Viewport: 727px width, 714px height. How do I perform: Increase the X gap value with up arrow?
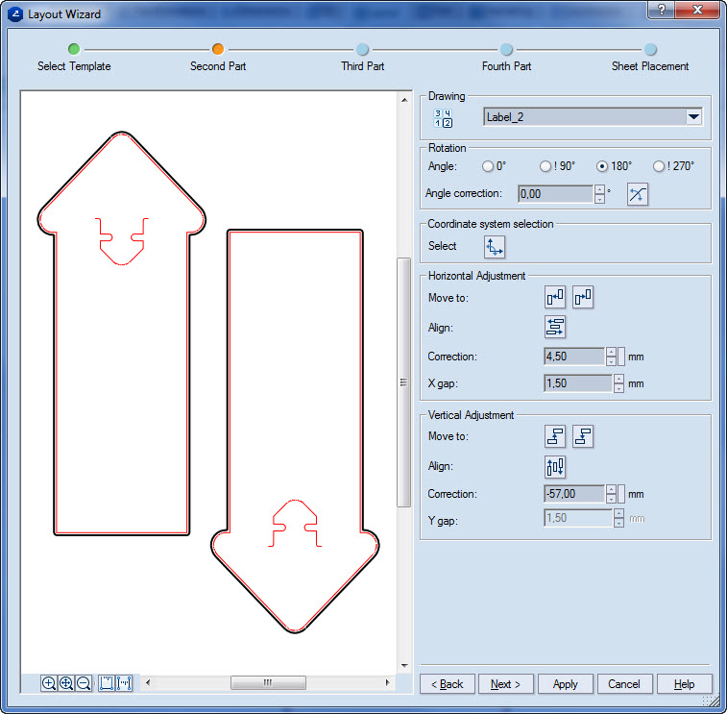[618, 379]
